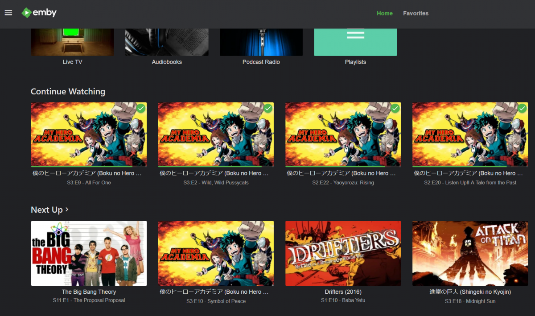The height and width of the screenshot is (316, 535).
Task: Click the Emby logo
Action: click(x=39, y=13)
